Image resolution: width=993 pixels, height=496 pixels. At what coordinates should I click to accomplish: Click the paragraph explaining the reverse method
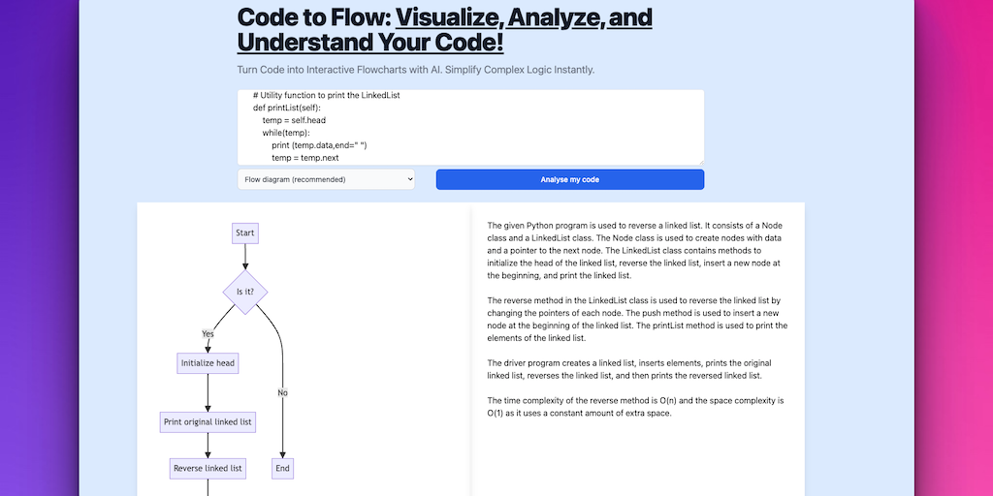[635, 319]
